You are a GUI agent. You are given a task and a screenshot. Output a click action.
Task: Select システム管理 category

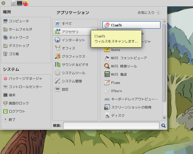coord(75,81)
